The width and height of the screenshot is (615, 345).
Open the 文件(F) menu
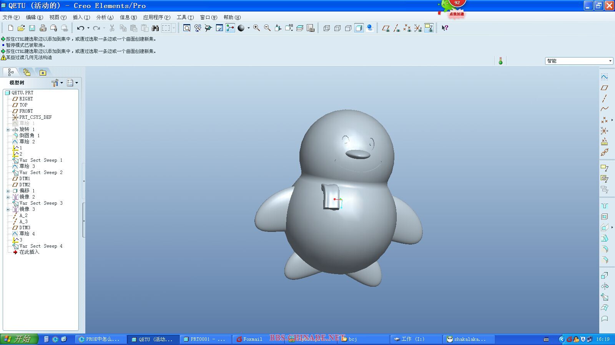pyautogui.click(x=11, y=17)
